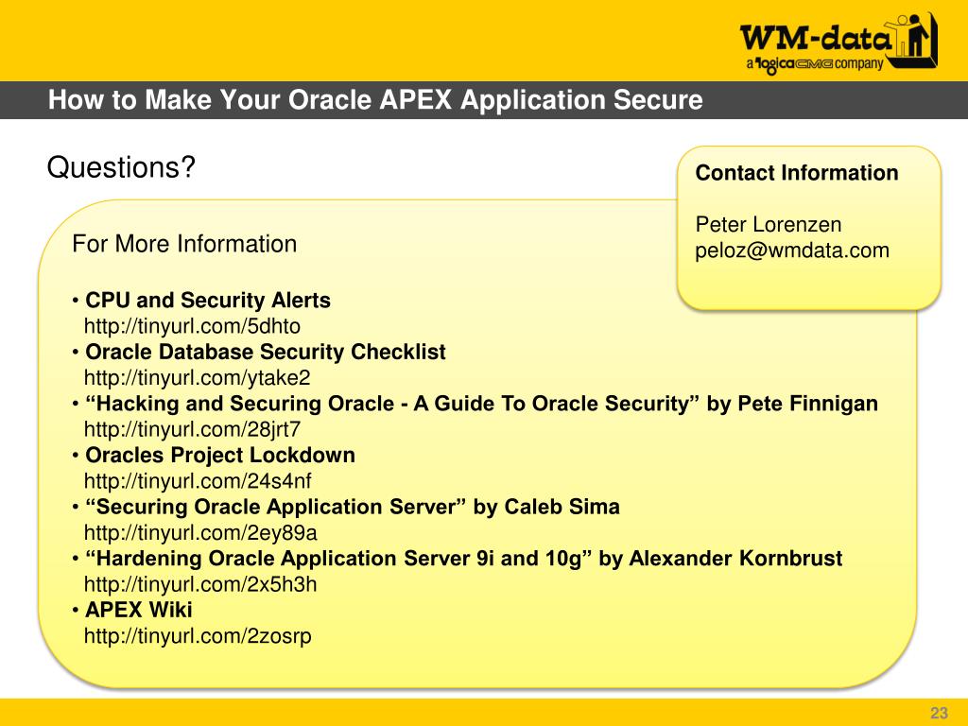The width and height of the screenshot is (968, 726).
Task: Click the 'For More Information' heading
Action: [184, 244]
